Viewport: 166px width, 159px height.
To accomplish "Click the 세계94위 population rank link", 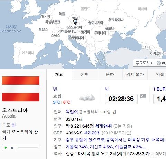I will coord(104,126).
